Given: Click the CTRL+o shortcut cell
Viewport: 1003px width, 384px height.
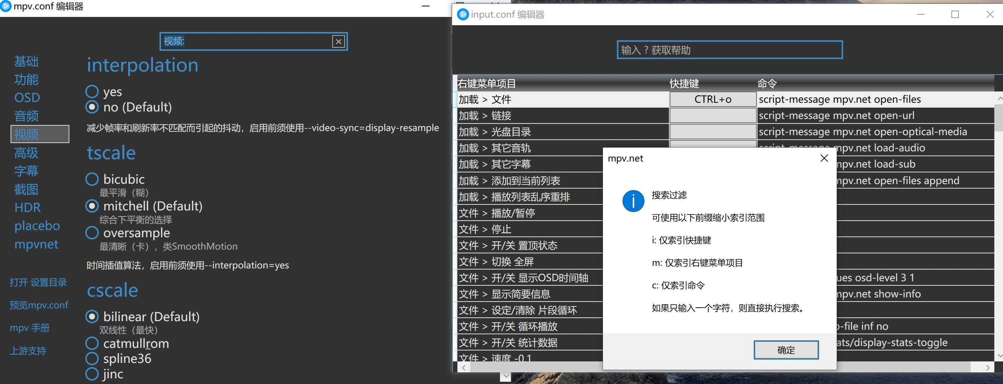Looking at the screenshot, I should 713,99.
